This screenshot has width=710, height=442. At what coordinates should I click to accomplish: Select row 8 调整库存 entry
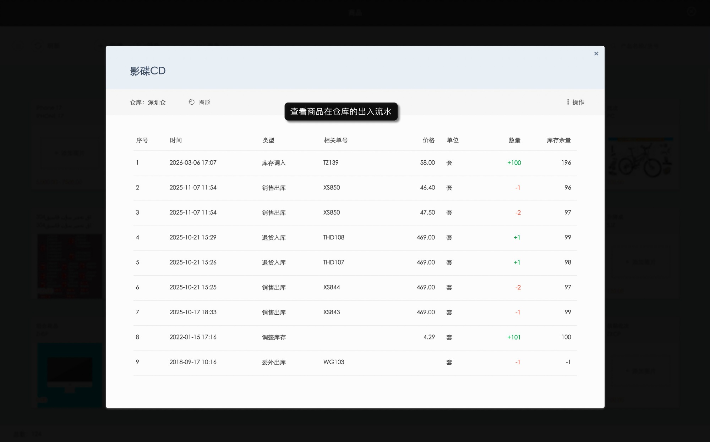point(274,337)
